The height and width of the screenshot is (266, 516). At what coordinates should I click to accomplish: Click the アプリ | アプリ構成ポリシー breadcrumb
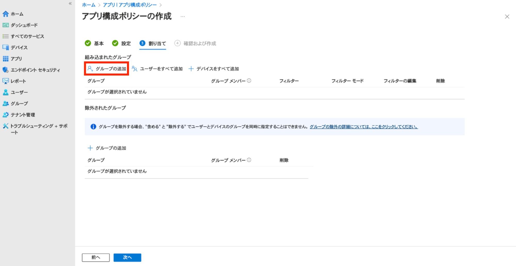(130, 5)
